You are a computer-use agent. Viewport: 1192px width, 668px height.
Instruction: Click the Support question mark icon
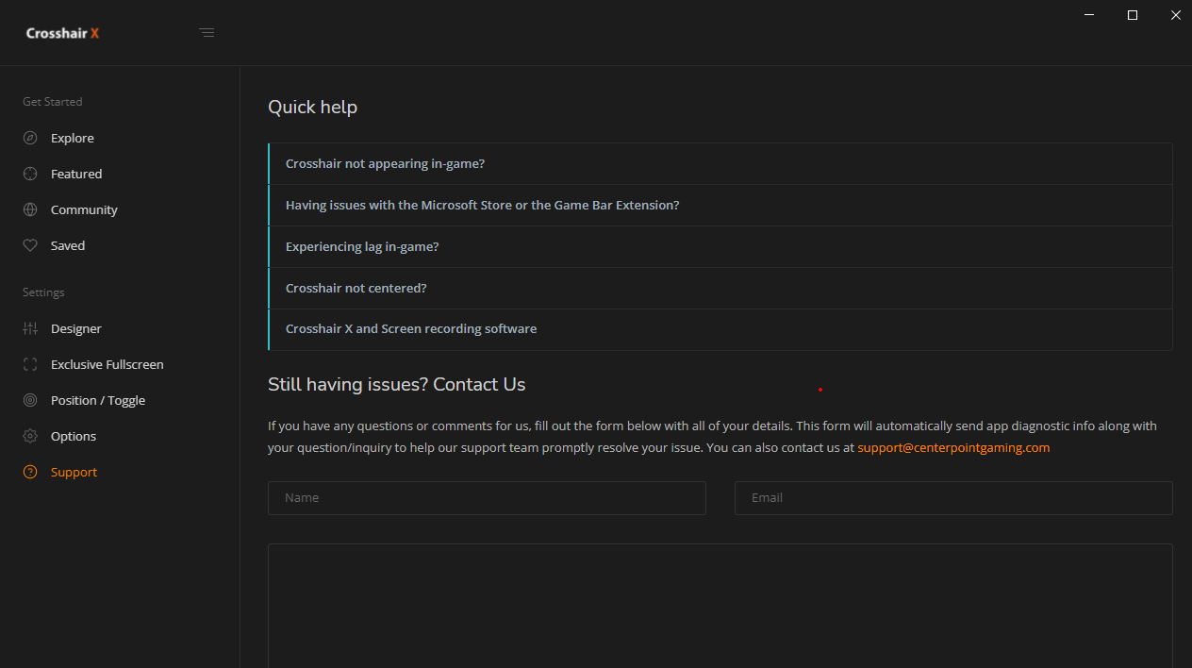point(30,472)
